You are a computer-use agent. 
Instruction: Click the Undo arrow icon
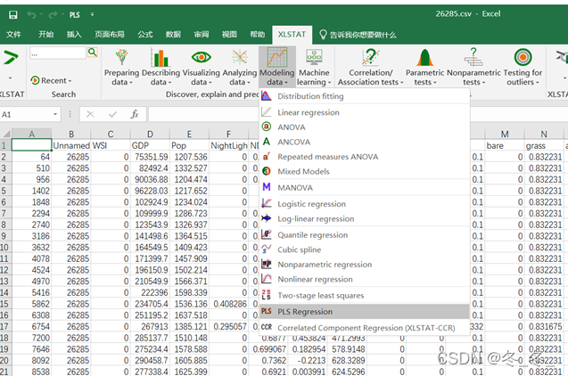point(31,15)
